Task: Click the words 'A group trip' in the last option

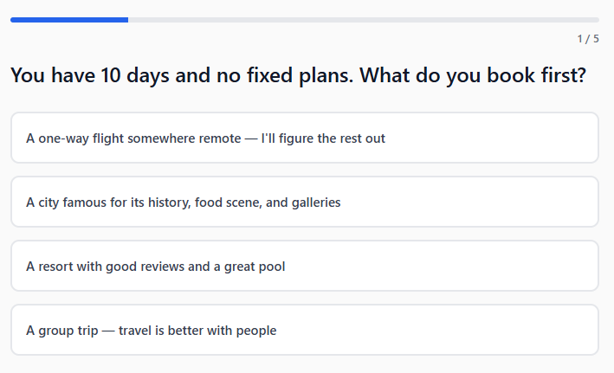Action: 62,331
